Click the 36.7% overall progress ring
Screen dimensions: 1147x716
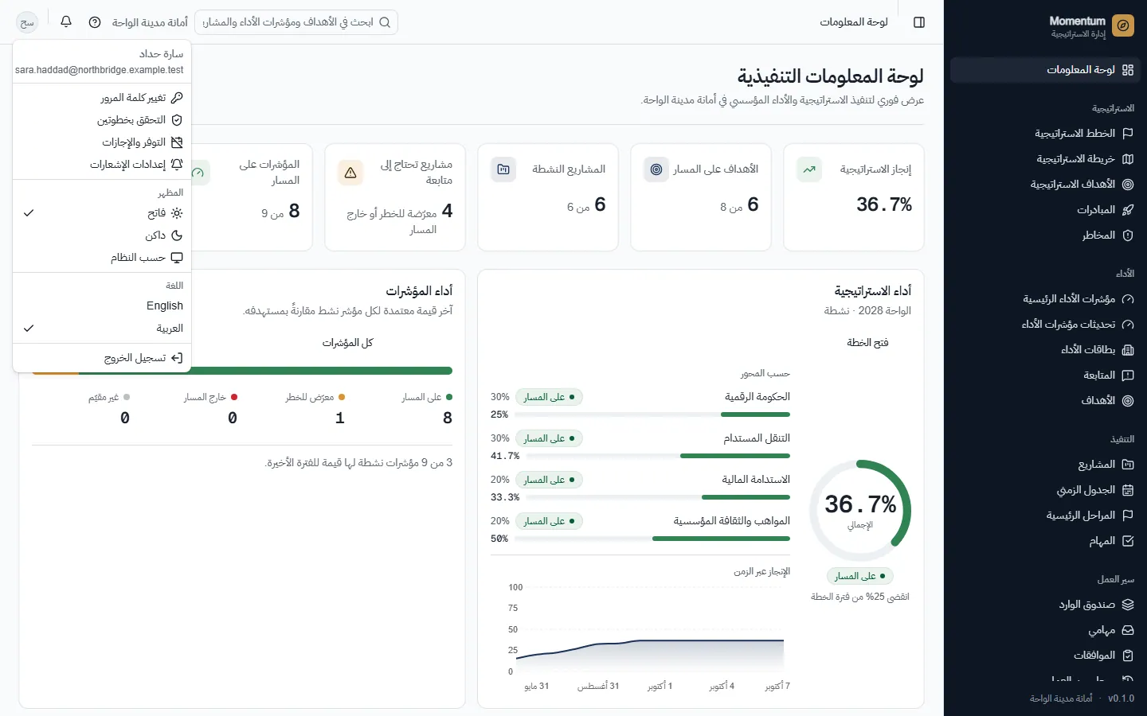[x=860, y=510]
